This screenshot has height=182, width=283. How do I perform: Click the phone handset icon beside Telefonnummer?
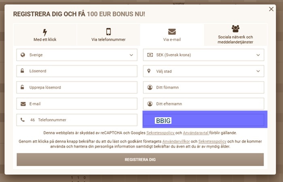(23, 120)
